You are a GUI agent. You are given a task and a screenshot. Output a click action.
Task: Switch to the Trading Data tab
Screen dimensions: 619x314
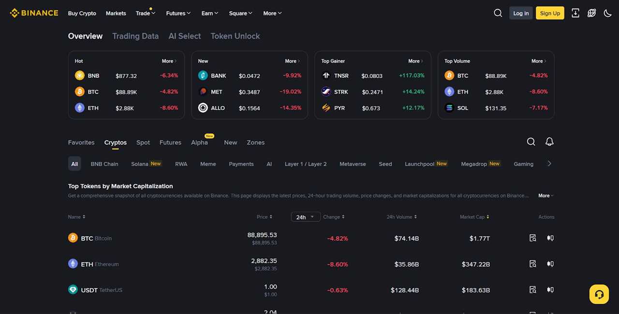[135, 36]
